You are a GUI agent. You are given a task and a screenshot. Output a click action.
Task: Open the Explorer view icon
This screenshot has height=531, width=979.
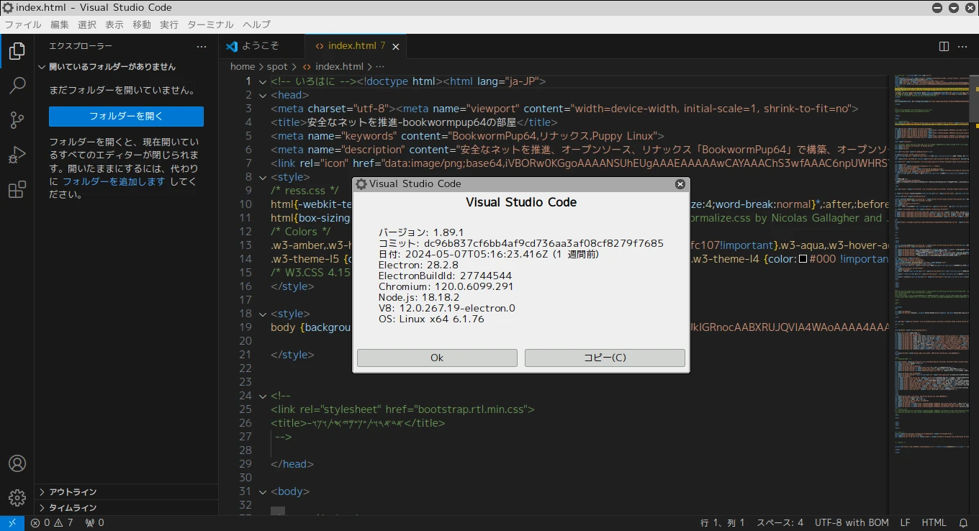[x=17, y=51]
